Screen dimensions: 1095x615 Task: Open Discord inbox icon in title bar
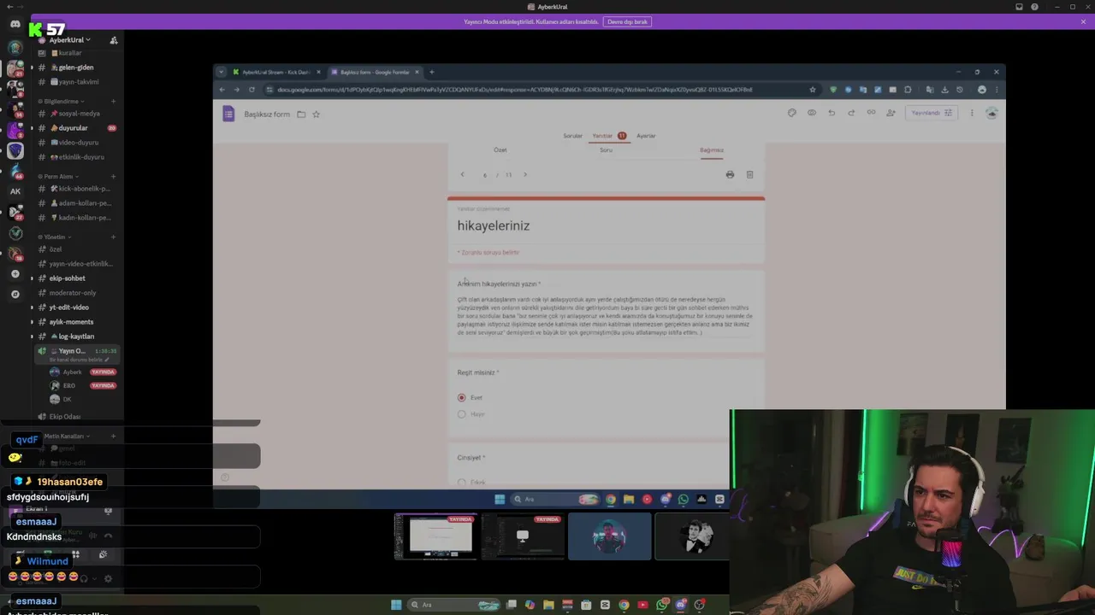[x=1019, y=7]
